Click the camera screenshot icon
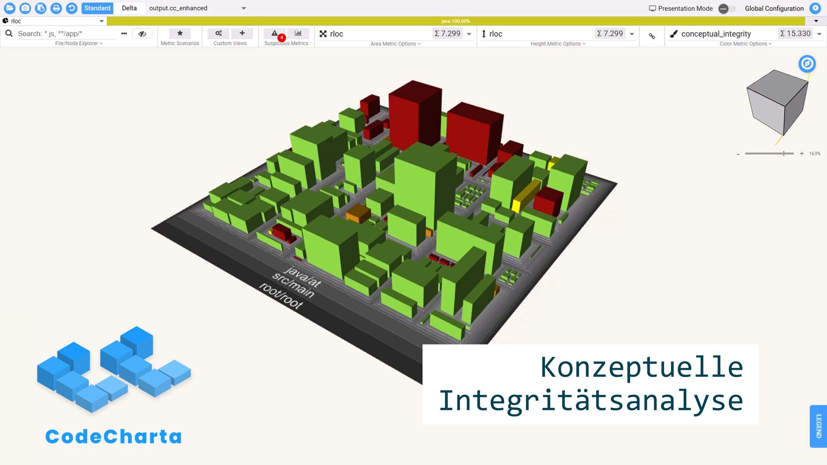Screen dimensions: 827x465 [x=25, y=8]
